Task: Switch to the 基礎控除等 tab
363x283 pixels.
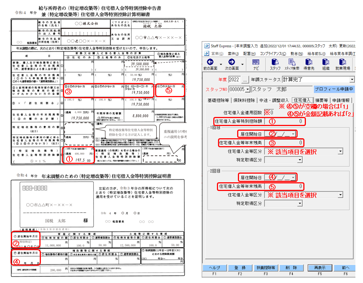Action: point(218,100)
